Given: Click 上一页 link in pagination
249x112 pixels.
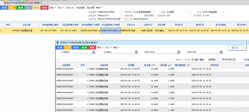Looking at the screenshot, I should (184, 60).
